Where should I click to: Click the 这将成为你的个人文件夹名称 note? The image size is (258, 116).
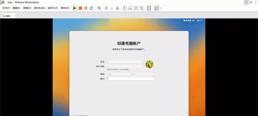(x=118, y=70)
